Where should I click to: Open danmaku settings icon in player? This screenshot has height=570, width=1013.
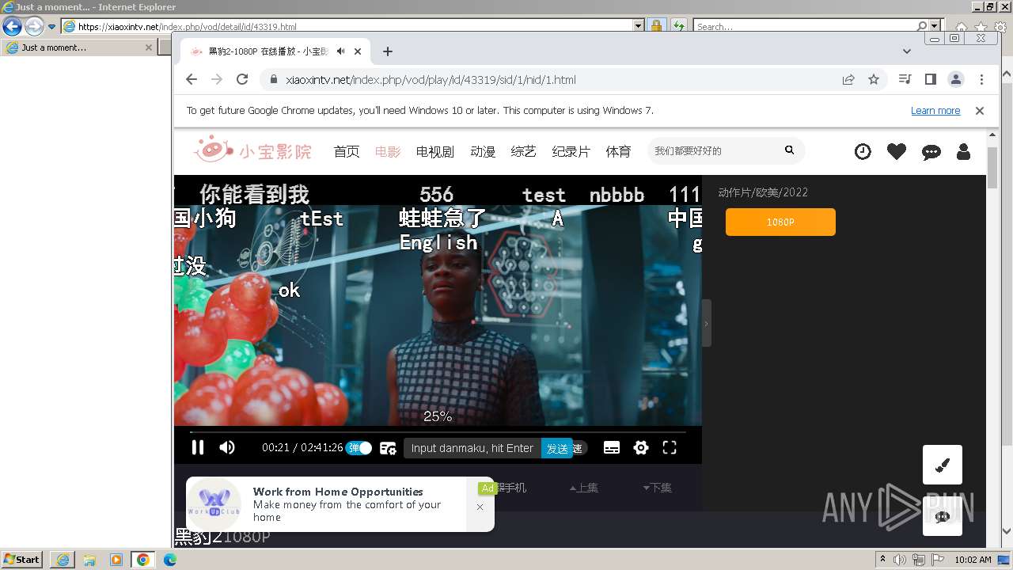[388, 448]
